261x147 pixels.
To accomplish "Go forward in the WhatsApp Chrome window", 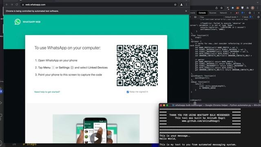I will point(12,4).
